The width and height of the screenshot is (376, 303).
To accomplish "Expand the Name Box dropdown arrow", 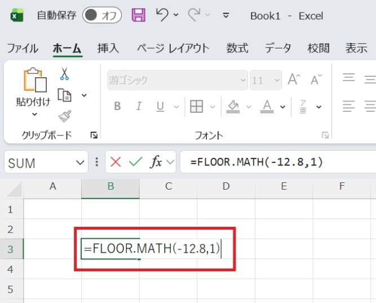I will click(80, 163).
